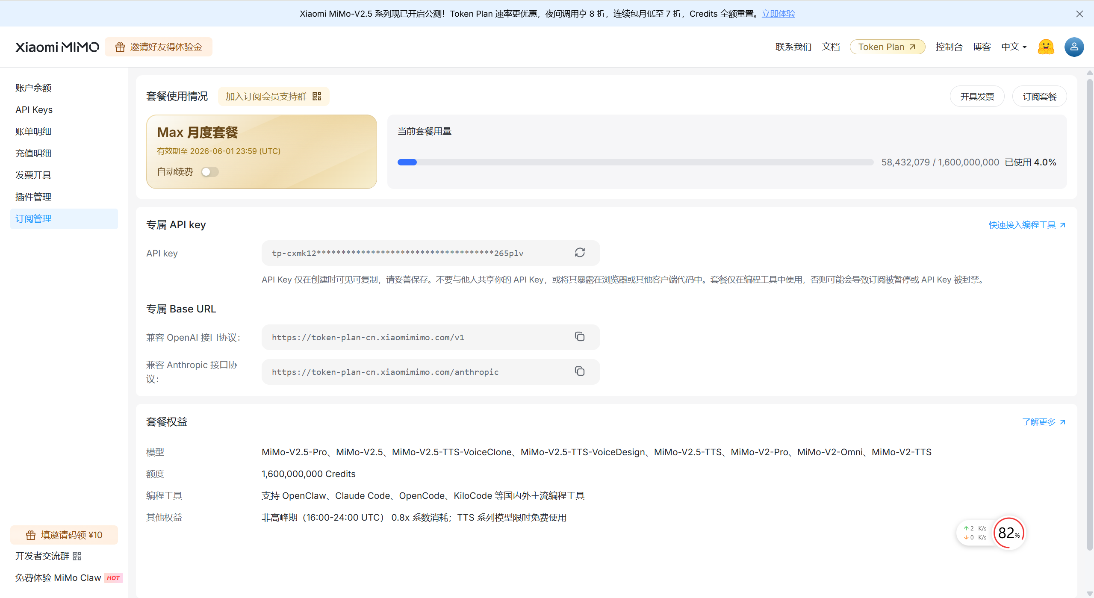Open the 了解更多 link
The width and height of the screenshot is (1094, 598).
(1044, 422)
